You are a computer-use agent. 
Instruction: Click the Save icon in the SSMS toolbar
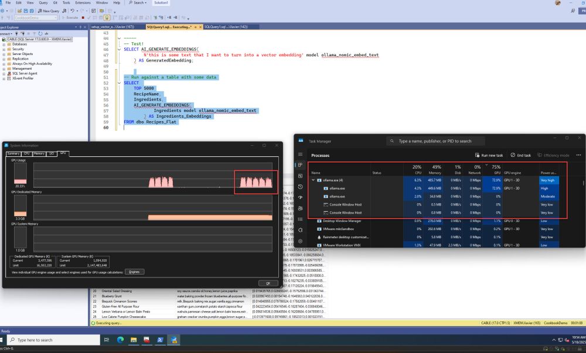26,11
